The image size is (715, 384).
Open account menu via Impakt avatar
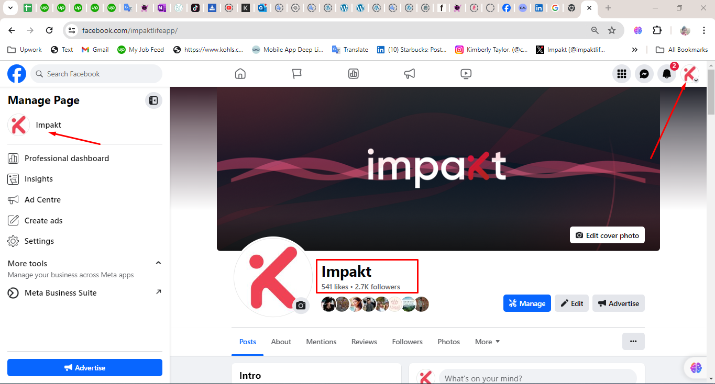[x=690, y=74]
